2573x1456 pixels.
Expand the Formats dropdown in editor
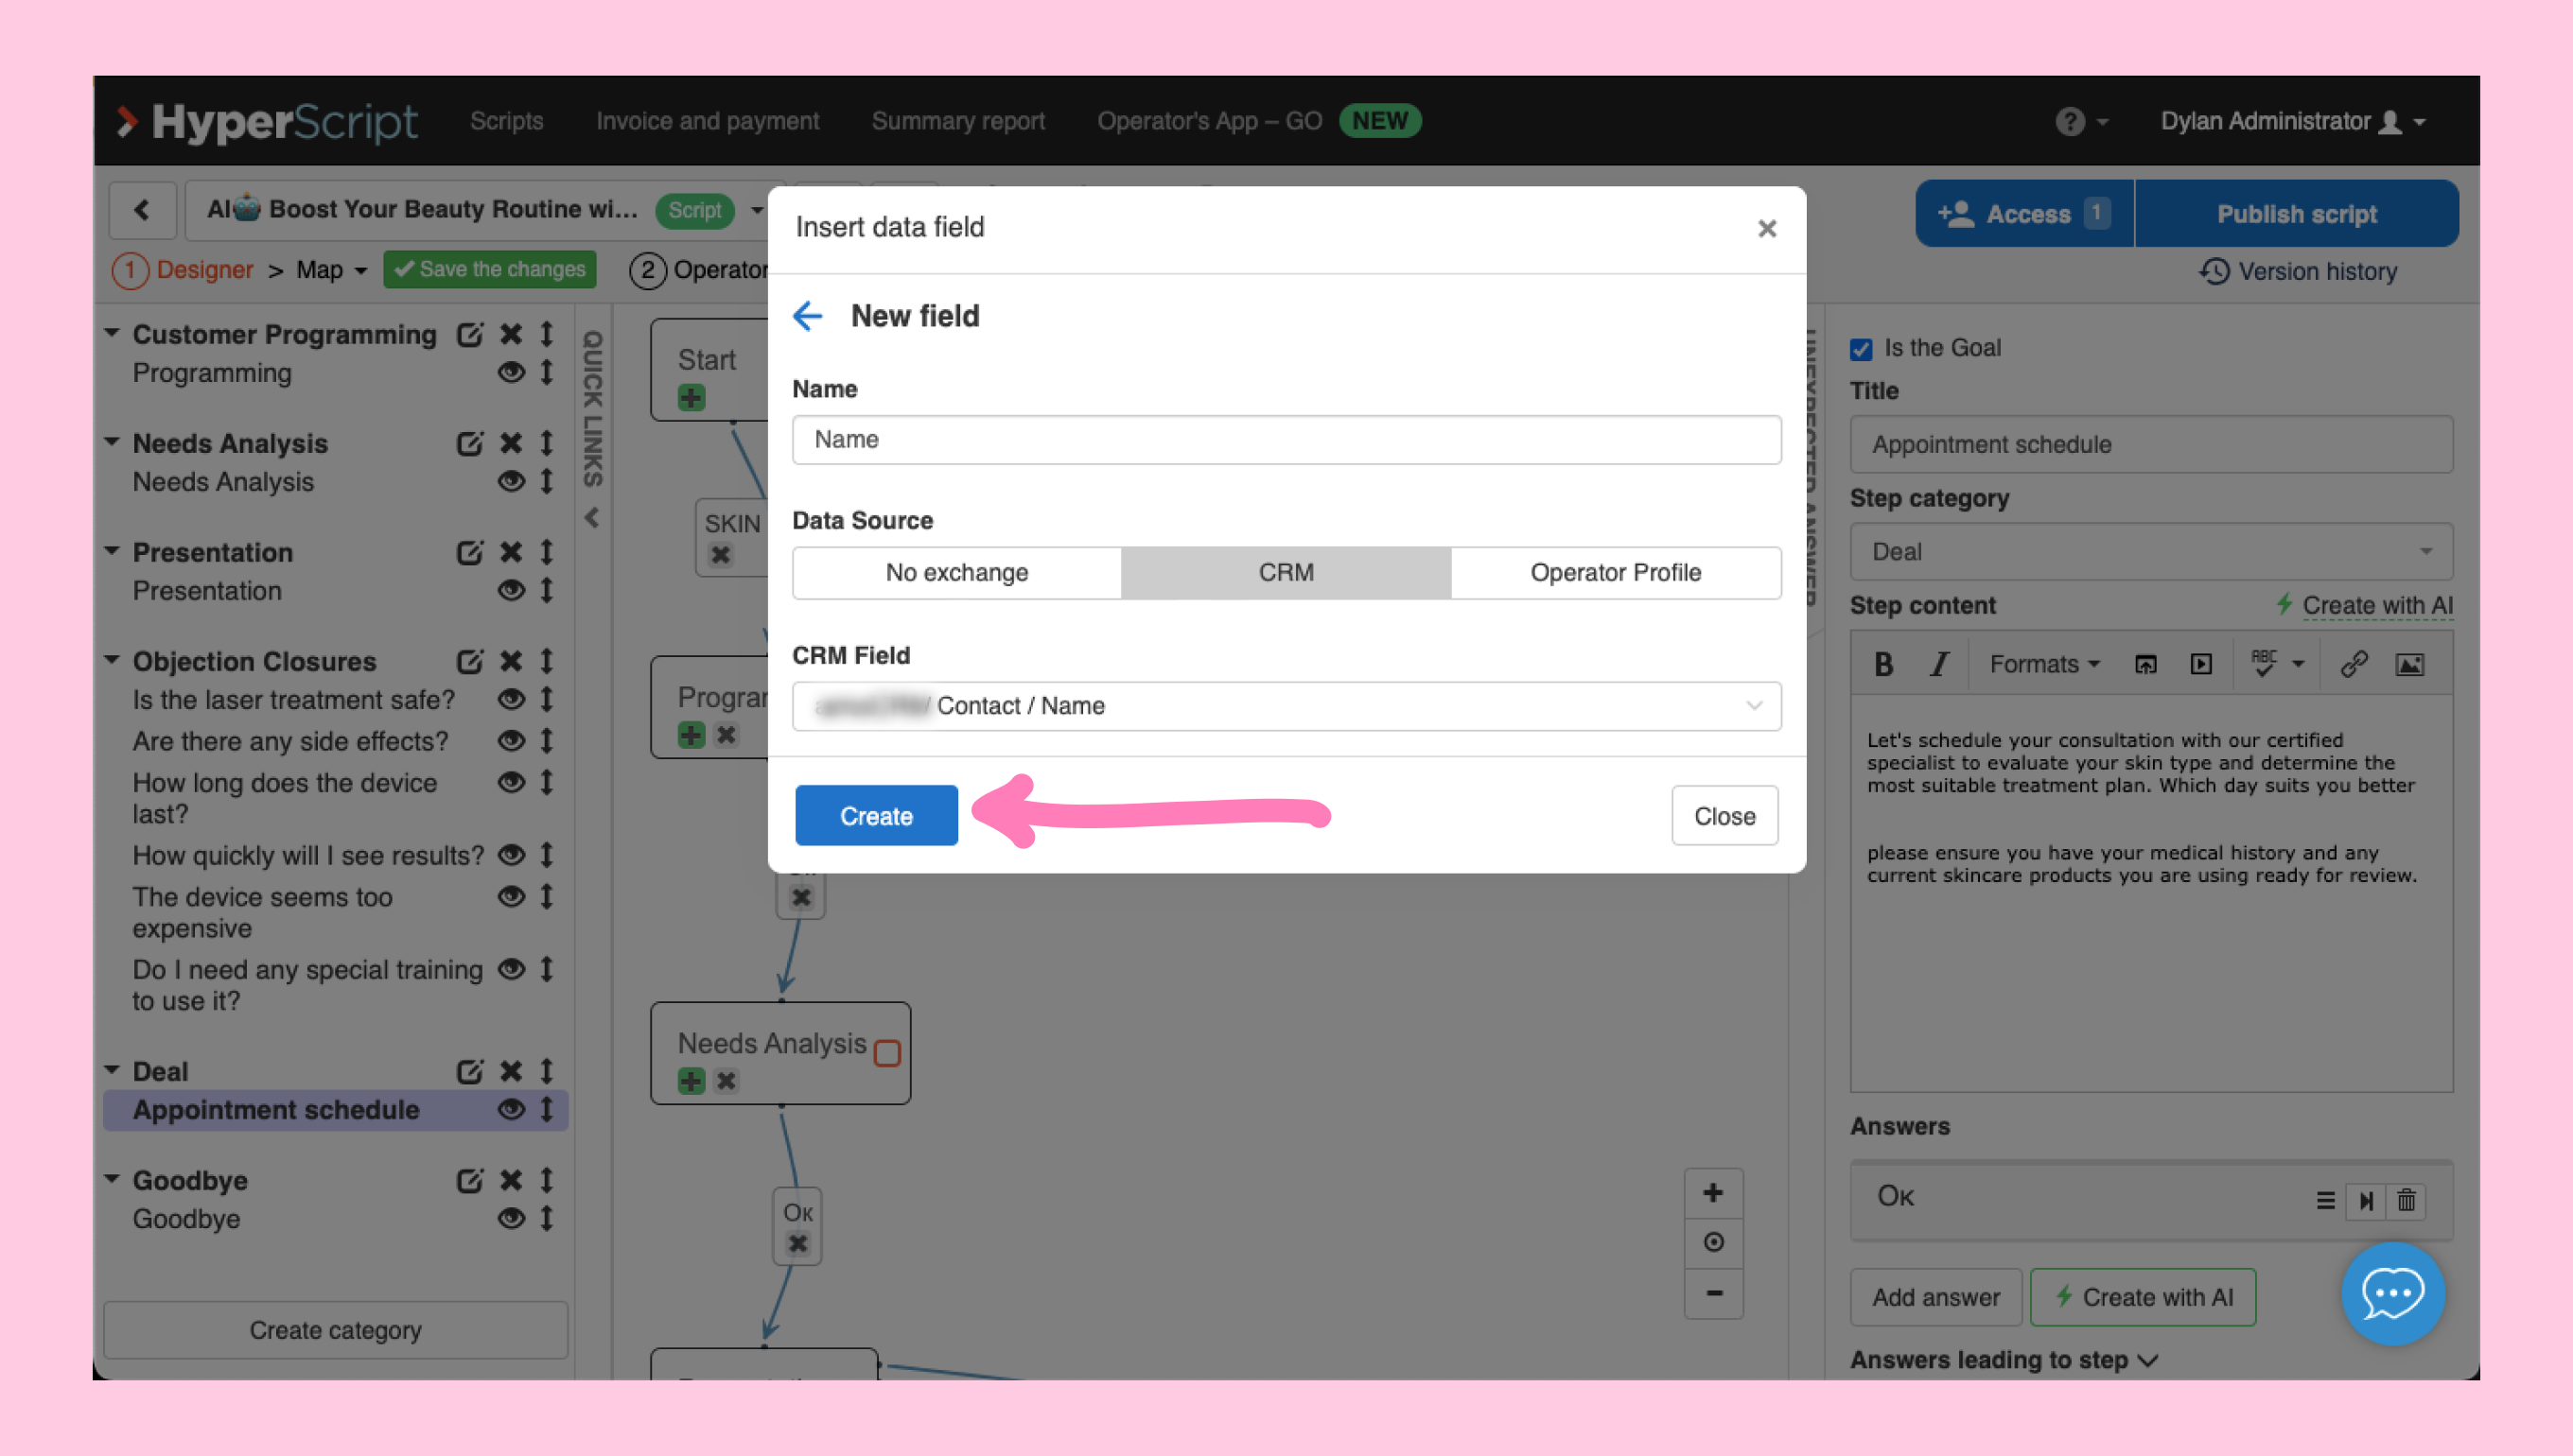(2044, 664)
